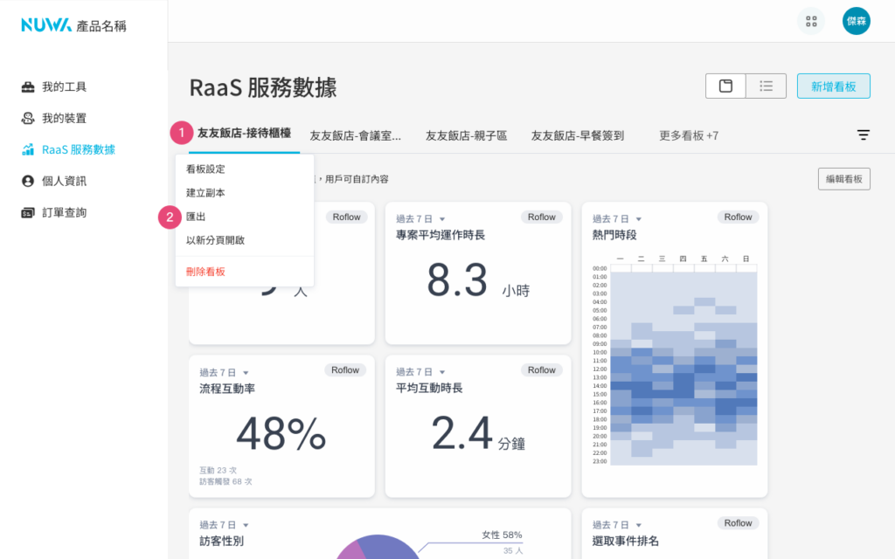Click the 訪客性別 pie chart
The image size is (895, 559).
point(378,547)
